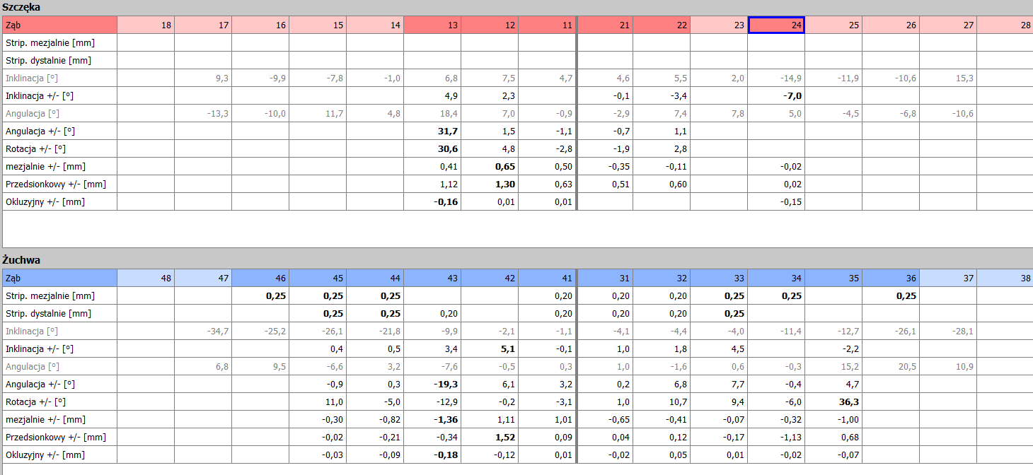Select tooth 41 header in Żuchwa table
The image size is (1033, 475).
pos(547,278)
